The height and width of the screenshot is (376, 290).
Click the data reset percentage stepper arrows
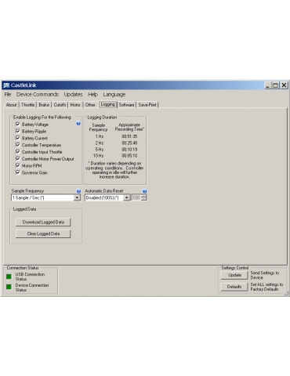click(x=144, y=198)
